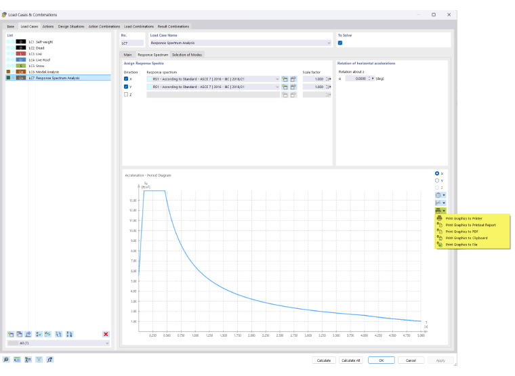This screenshot has width=515, height=376.
Task: Open the search help icon at bottom-left
Action: (x=6, y=360)
